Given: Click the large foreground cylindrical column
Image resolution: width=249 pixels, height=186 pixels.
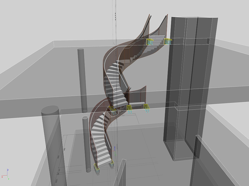Looking at the screenshot, I should pos(51,145).
